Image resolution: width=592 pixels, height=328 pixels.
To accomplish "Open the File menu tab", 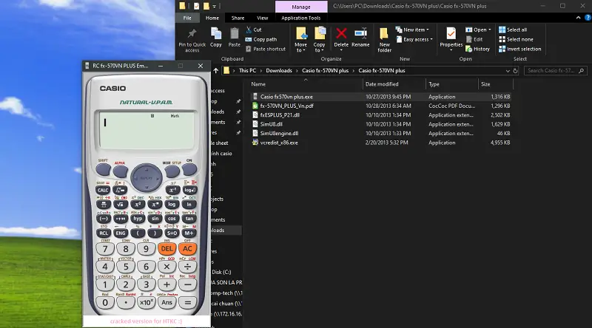I will tap(188, 18).
